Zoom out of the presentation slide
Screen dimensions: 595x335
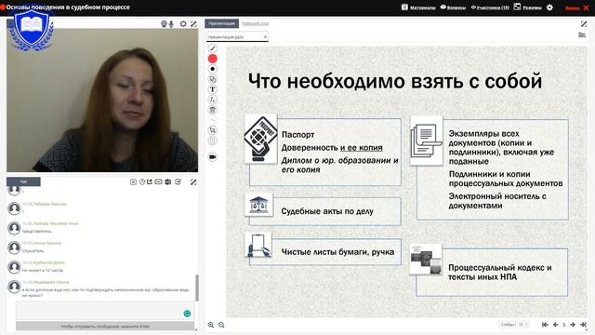pyautogui.click(x=221, y=325)
